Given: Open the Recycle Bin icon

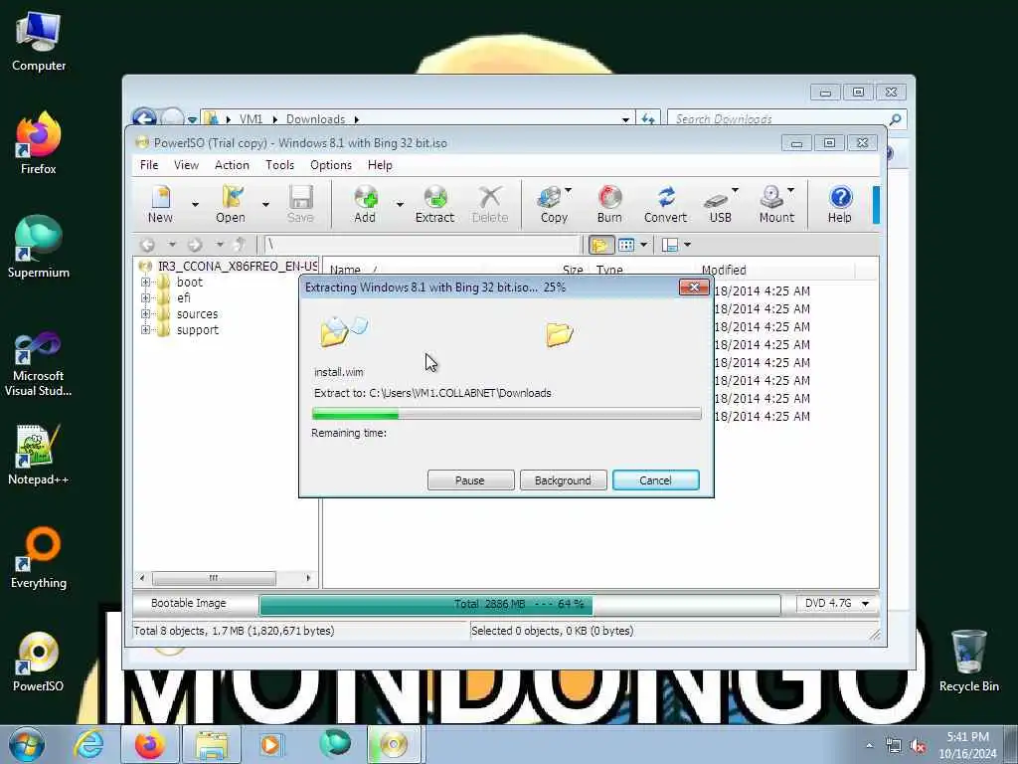Looking at the screenshot, I should click(x=968, y=661).
